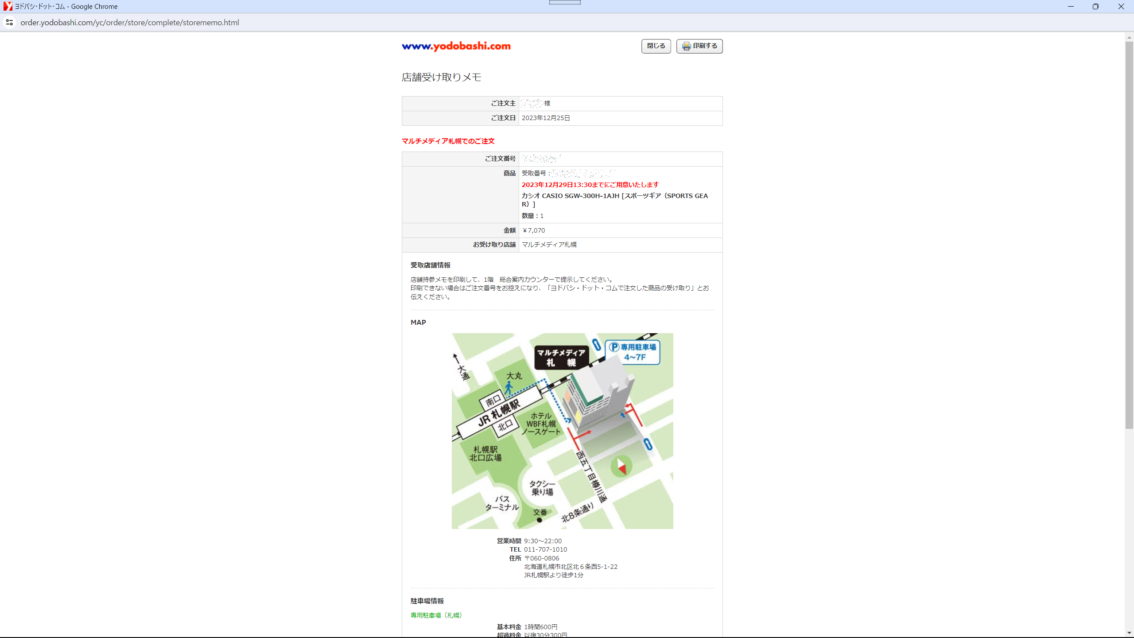Click the red pickup deadline text
This screenshot has height=638, width=1134.
(590, 185)
